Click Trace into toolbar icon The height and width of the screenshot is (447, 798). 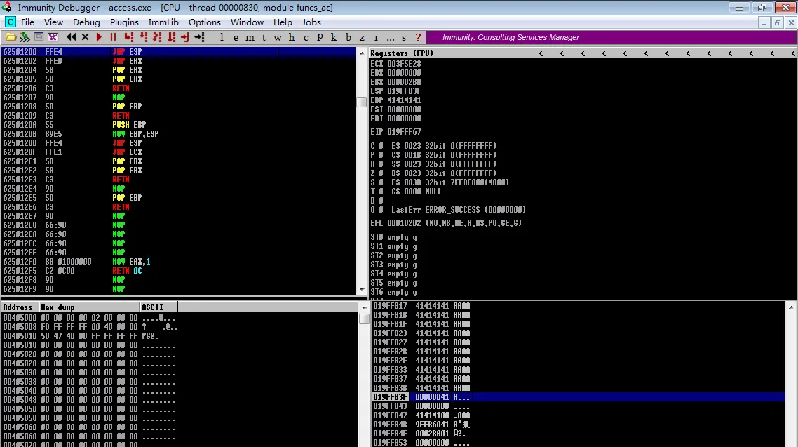157,37
